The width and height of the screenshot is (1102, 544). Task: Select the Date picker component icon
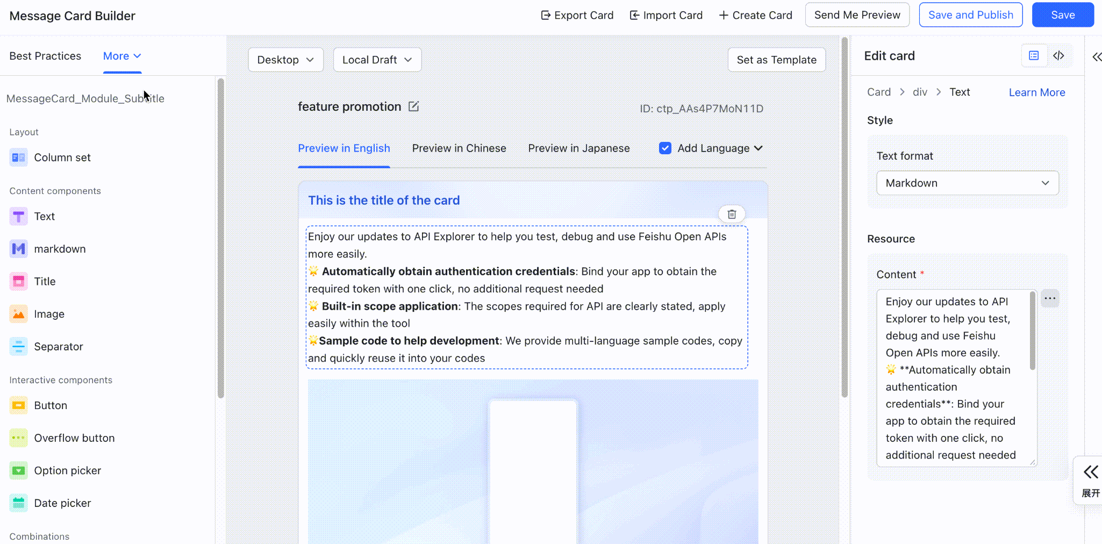click(x=18, y=503)
